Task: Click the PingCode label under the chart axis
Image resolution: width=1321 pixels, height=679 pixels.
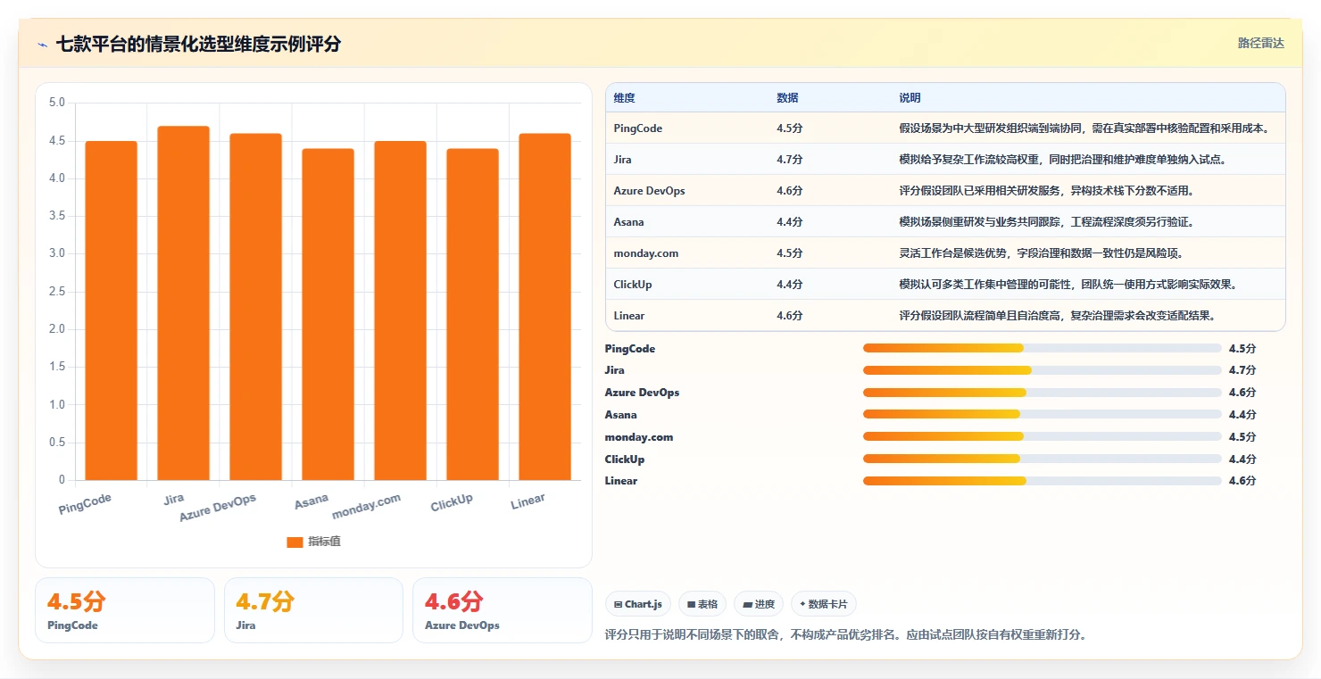Action: tap(86, 504)
